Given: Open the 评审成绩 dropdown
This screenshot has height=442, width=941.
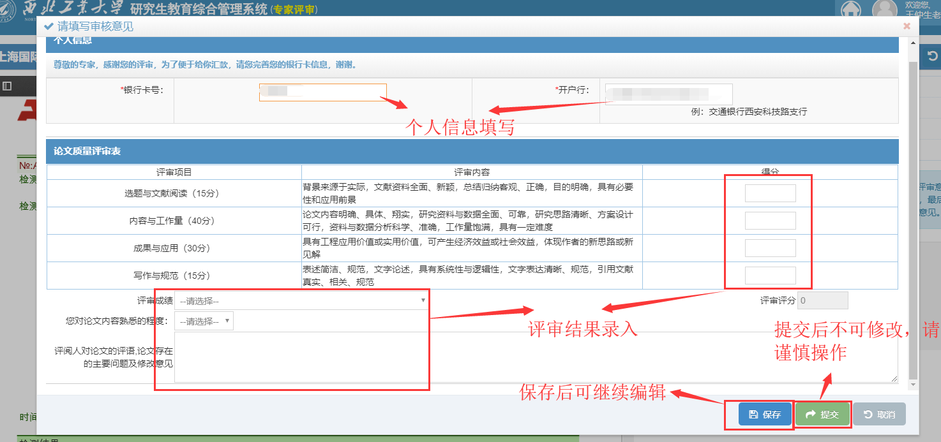Looking at the screenshot, I should [301, 300].
